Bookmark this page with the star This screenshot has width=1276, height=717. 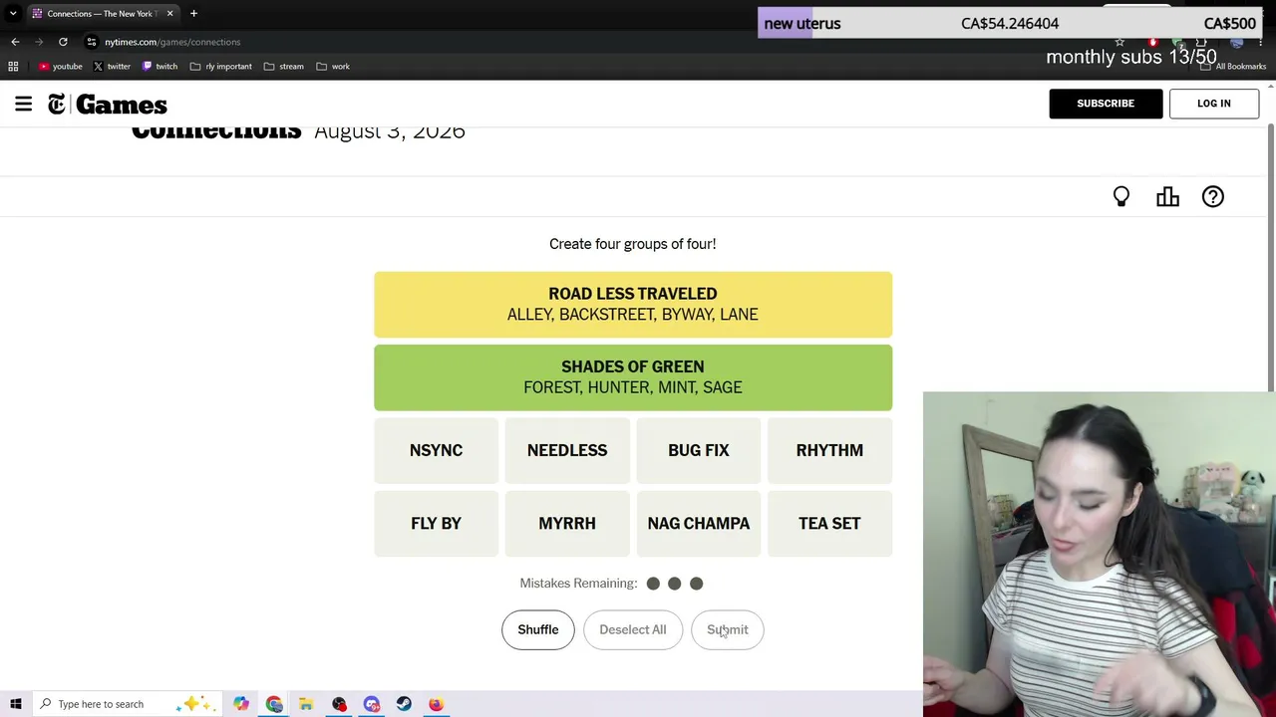(1119, 42)
